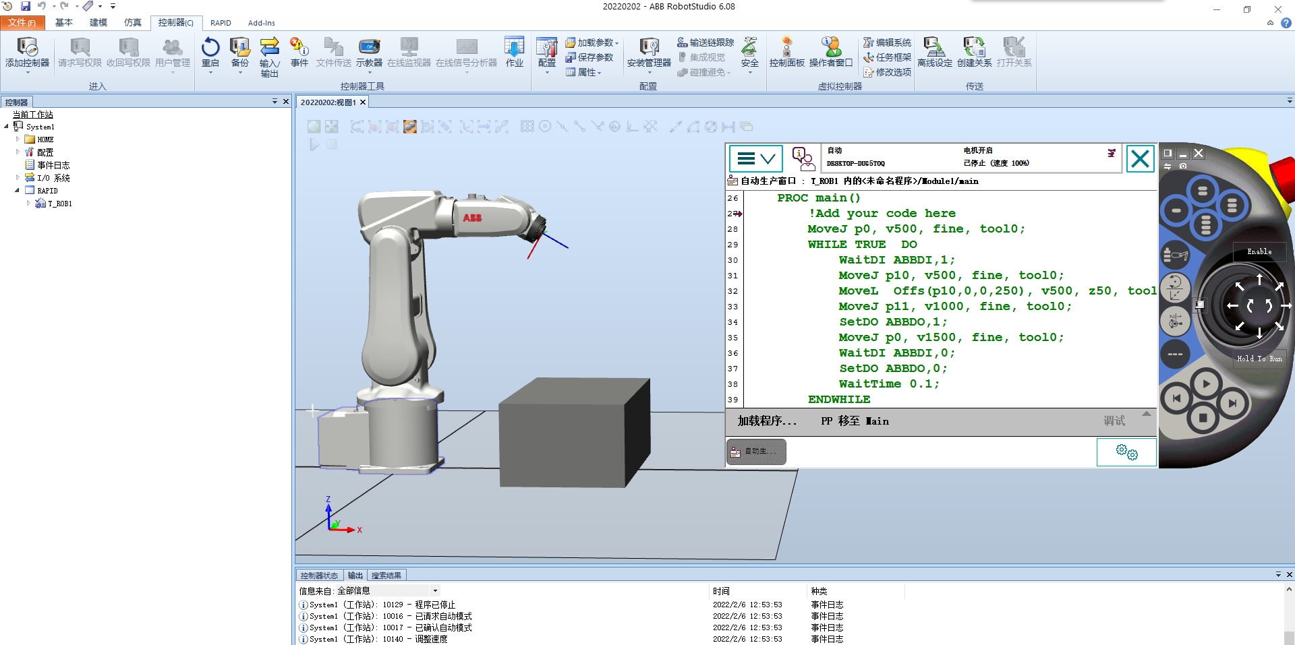This screenshot has width=1295, height=645.
Task: Open the 文件 (File) menu
Action: point(22,22)
